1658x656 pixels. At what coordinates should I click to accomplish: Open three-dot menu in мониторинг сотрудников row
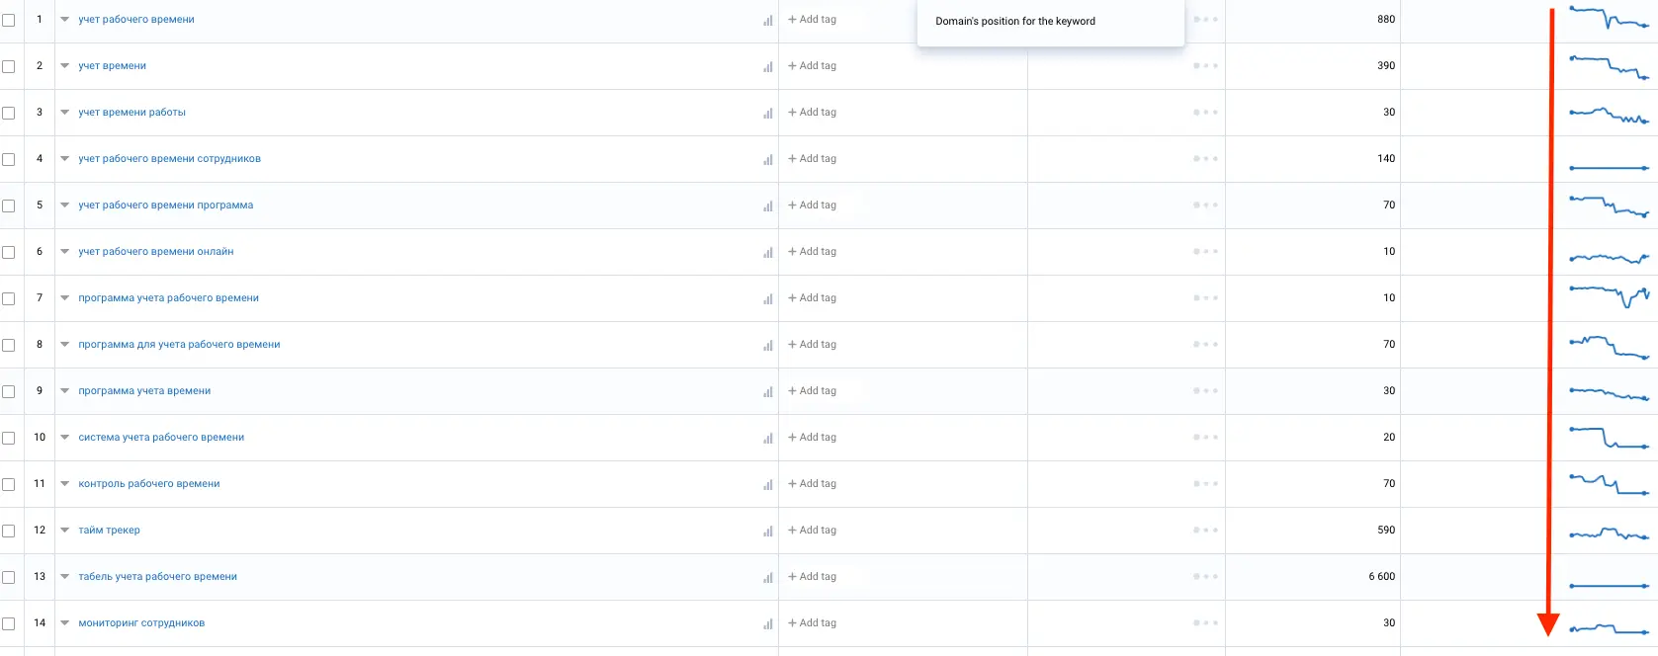pyautogui.click(x=1205, y=623)
